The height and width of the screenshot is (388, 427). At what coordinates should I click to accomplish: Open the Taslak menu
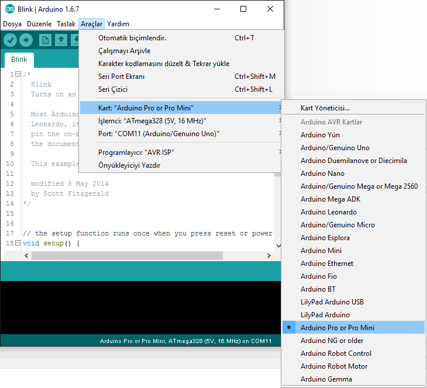click(x=66, y=24)
